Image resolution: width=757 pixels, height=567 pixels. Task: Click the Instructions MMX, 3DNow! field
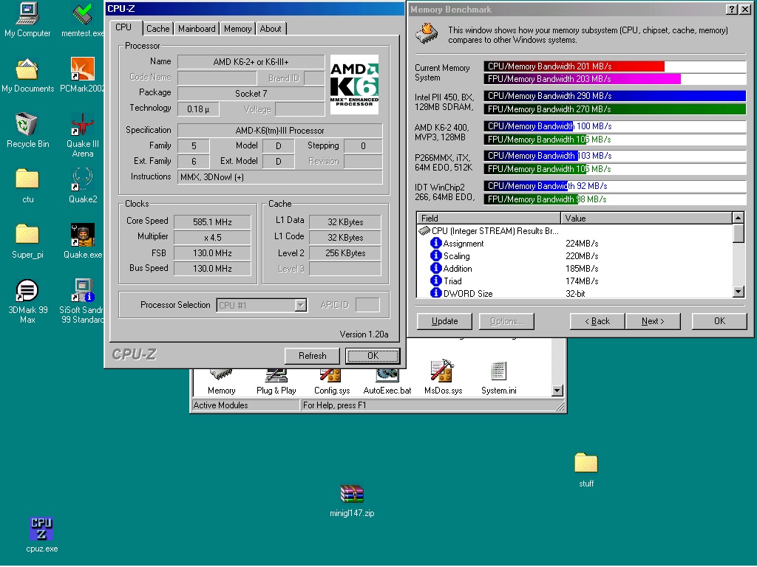click(280, 177)
